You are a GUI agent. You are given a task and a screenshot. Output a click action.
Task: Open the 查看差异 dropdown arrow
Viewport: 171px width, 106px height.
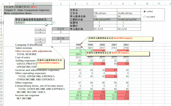pos(54,23)
